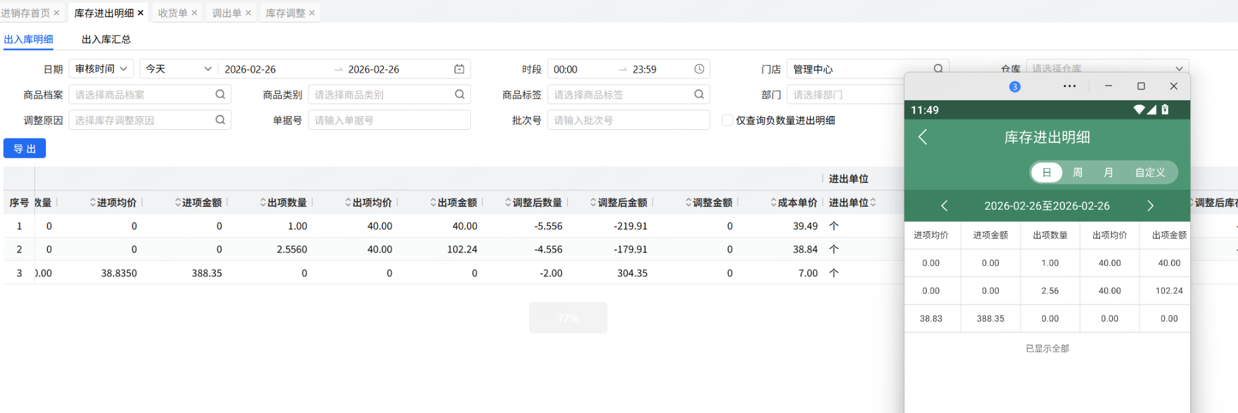The image size is (1238, 413).
Task: Click search icon in 商品标签 field
Action: pyautogui.click(x=699, y=94)
